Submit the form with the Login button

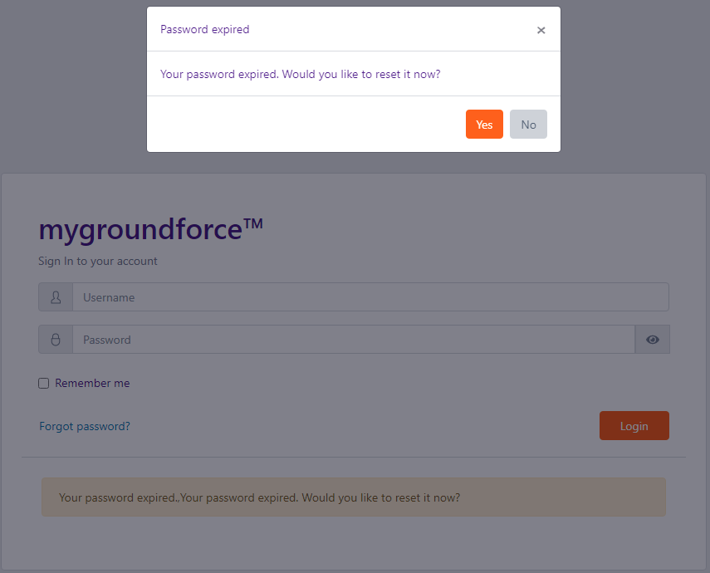(x=634, y=426)
